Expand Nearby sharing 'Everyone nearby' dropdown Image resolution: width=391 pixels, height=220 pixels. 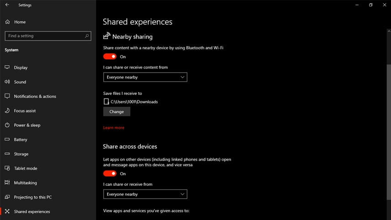(x=145, y=77)
